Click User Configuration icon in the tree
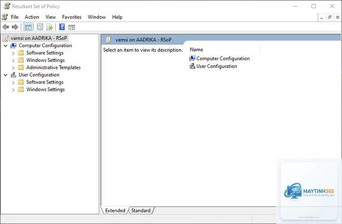342x224 pixels. pos(14,75)
